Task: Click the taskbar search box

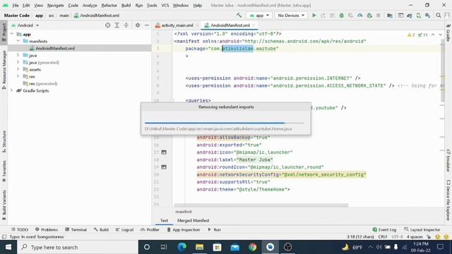Action: pos(78,247)
